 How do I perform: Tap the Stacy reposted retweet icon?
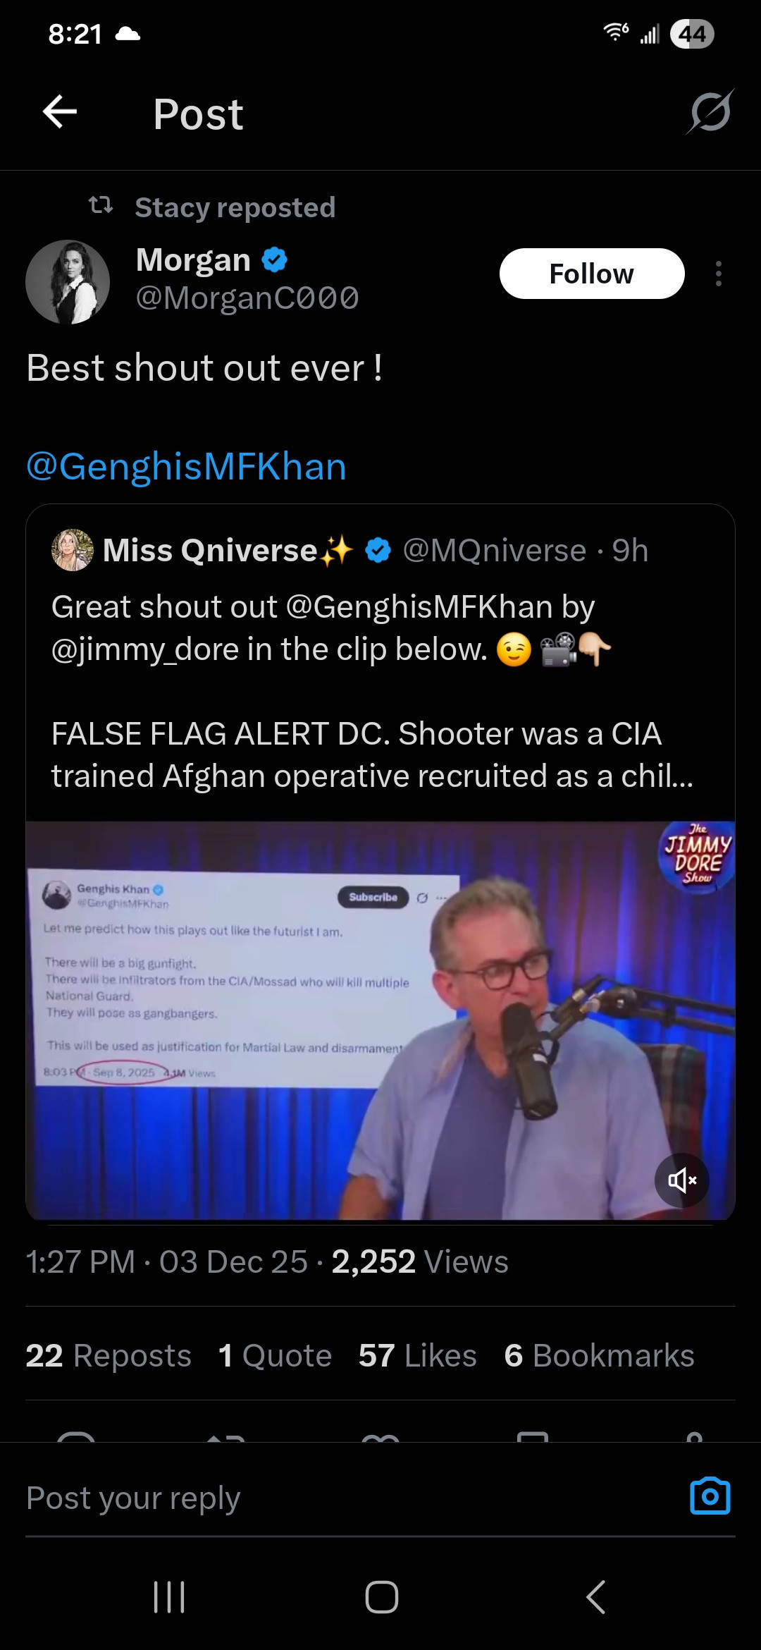pos(101,206)
